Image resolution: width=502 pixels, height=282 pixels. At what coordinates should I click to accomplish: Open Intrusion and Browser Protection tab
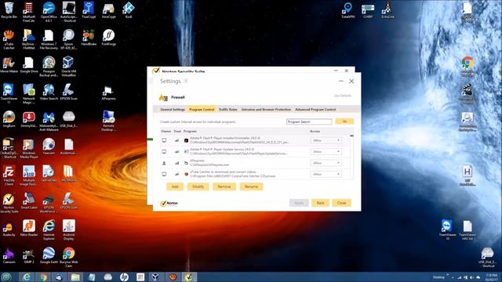[266, 110]
